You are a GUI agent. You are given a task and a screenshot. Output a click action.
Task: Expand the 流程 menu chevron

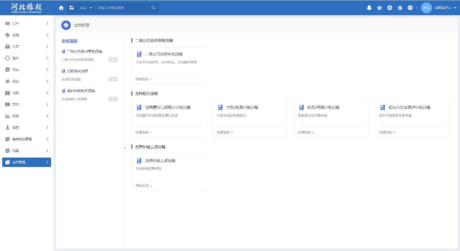47,35
